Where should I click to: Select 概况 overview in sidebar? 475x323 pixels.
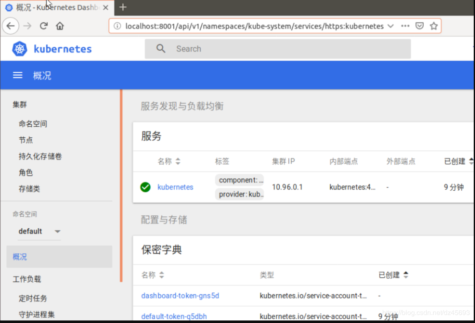[59, 257]
